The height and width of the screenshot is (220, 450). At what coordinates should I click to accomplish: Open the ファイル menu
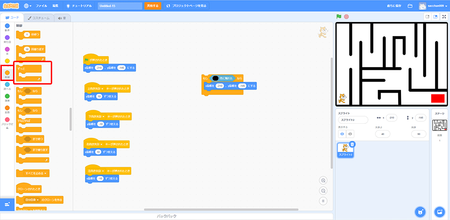41,6
